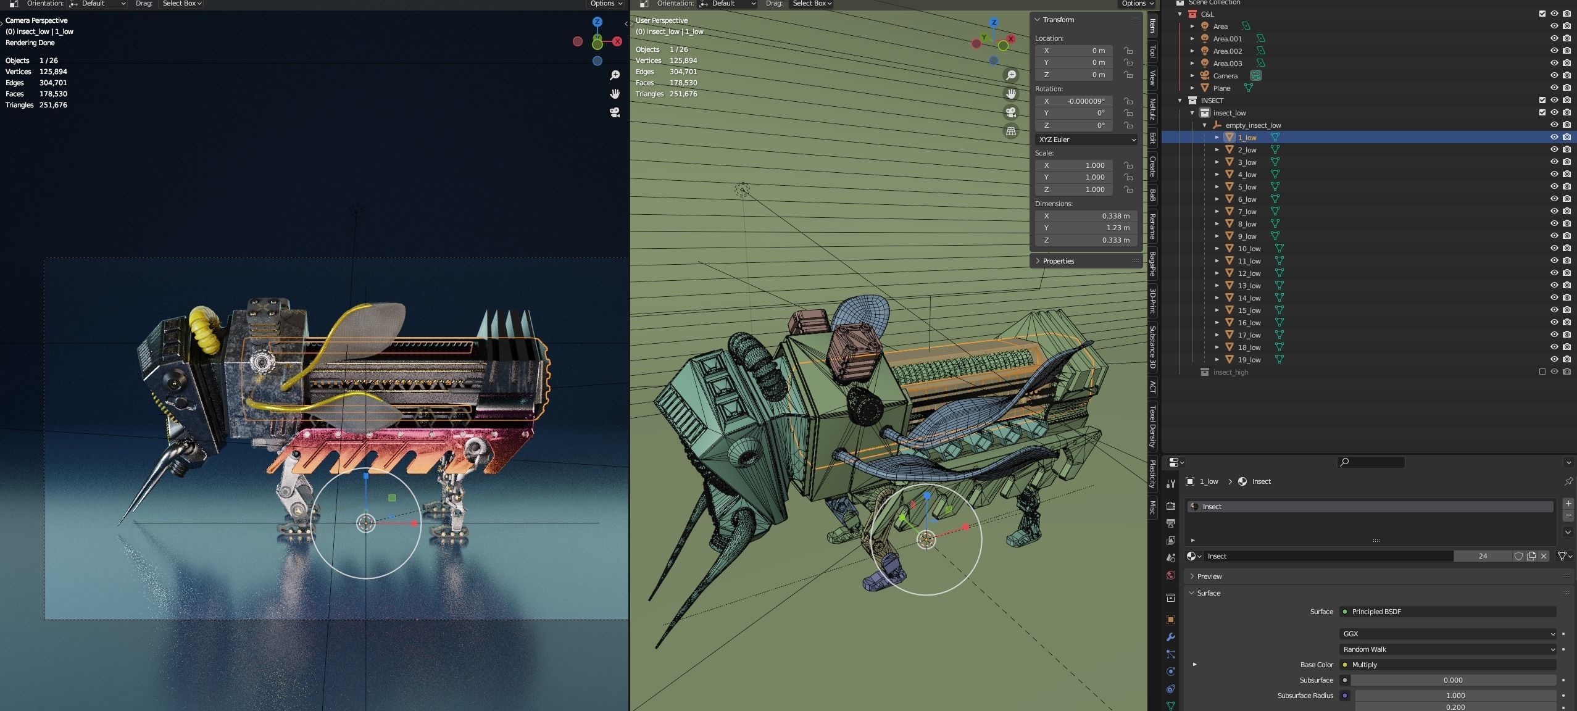
Task: Open left viewport Orientation Default dropdown
Action: click(98, 4)
